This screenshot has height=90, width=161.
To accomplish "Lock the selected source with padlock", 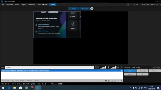I will click(x=109, y=81).
